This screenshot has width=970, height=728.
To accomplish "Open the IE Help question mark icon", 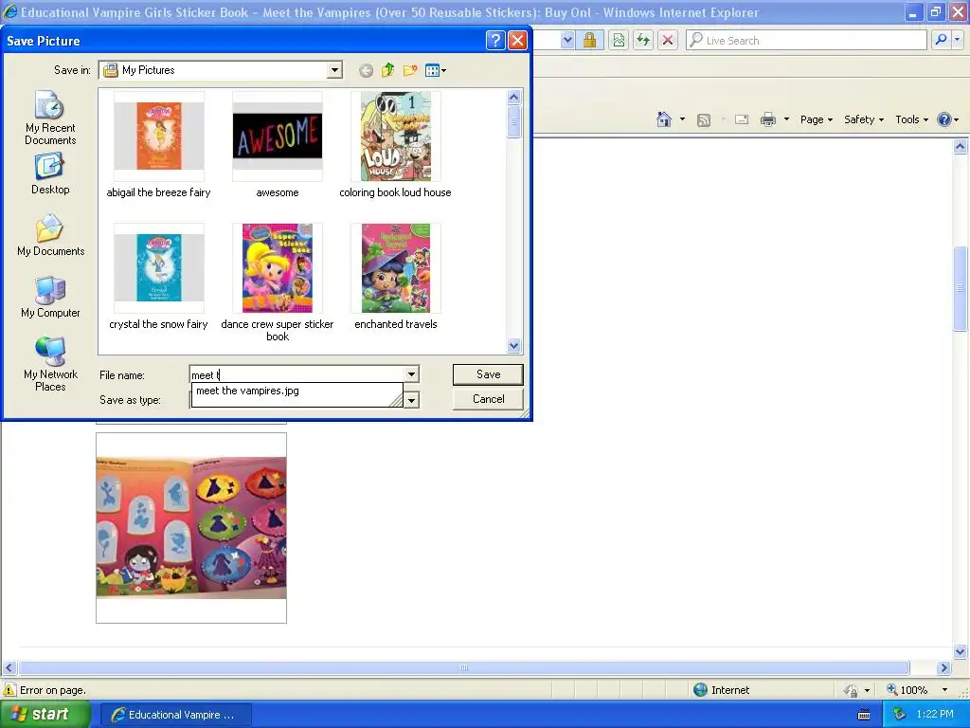I will pyautogui.click(x=944, y=119).
